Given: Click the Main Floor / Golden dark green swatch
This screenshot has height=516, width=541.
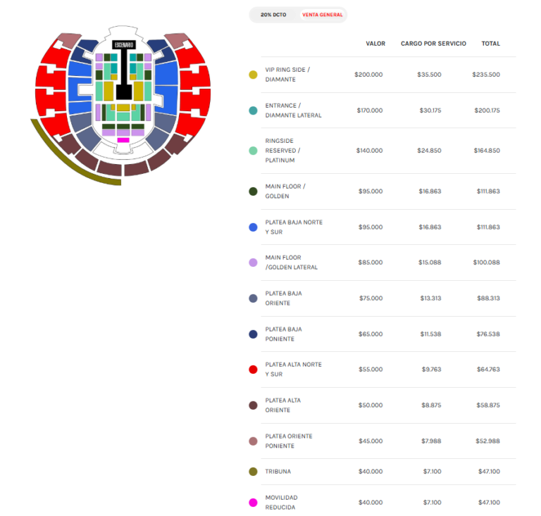Looking at the screenshot, I should pyautogui.click(x=253, y=191).
